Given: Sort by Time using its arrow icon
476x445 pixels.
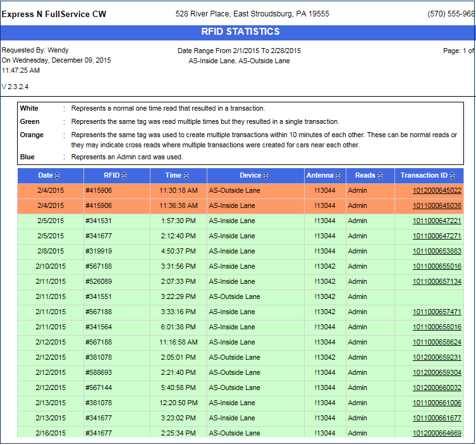Looking at the screenshot, I should pyautogui.click(x=186, y=176).
